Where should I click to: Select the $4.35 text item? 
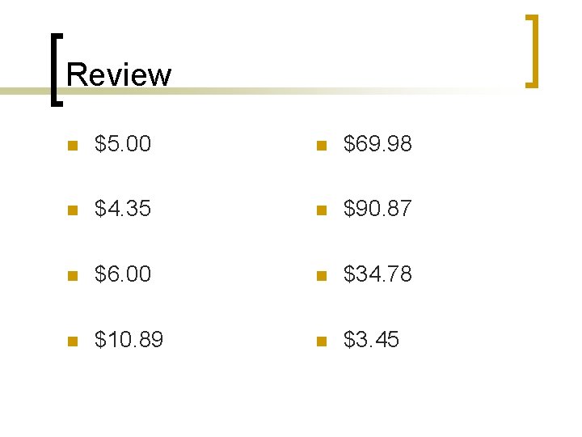tap(123, 208)
